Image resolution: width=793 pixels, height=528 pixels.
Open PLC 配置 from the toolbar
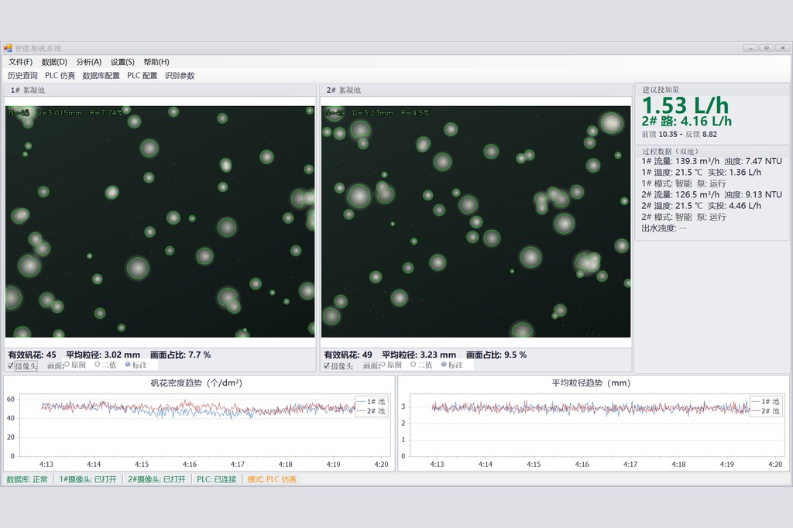coord(142,75)
